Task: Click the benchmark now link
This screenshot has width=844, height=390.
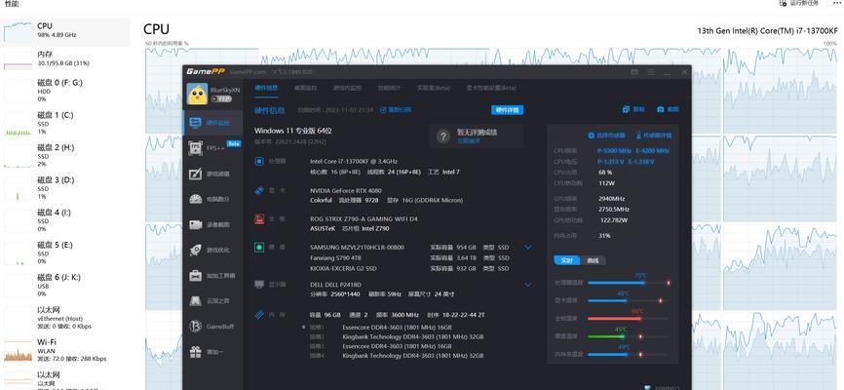Action: click(x=468, y=140)
